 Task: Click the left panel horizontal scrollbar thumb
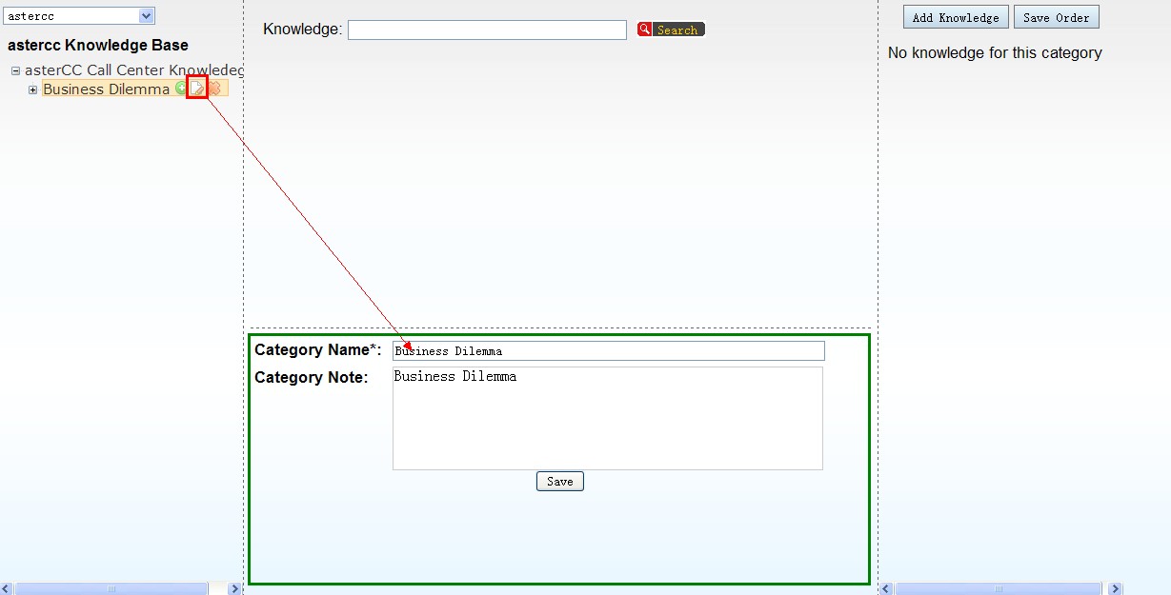coord(111,589)
